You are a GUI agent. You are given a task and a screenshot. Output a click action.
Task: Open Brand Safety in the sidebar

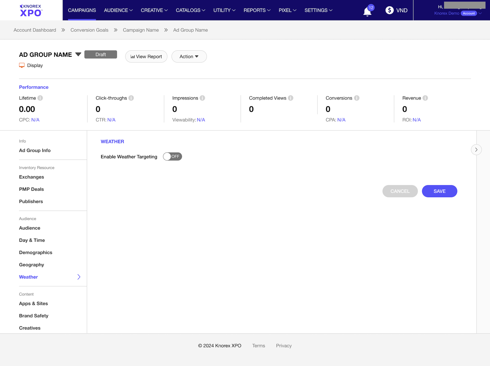tap(34, 316)
